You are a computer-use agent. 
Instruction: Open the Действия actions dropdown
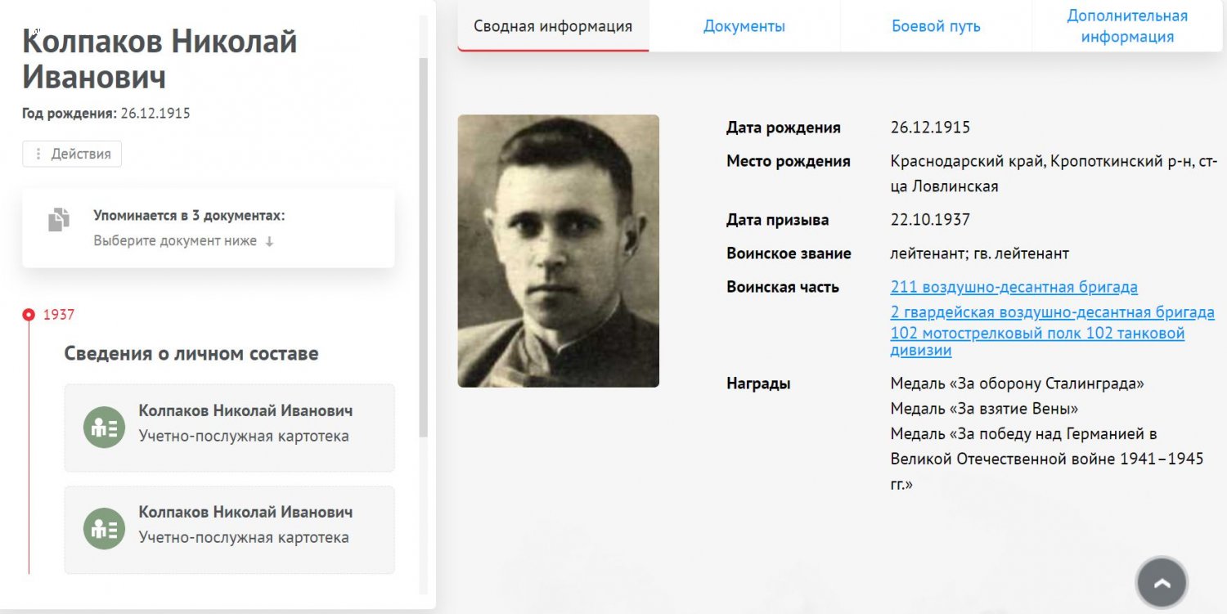[x=72, y=154]
